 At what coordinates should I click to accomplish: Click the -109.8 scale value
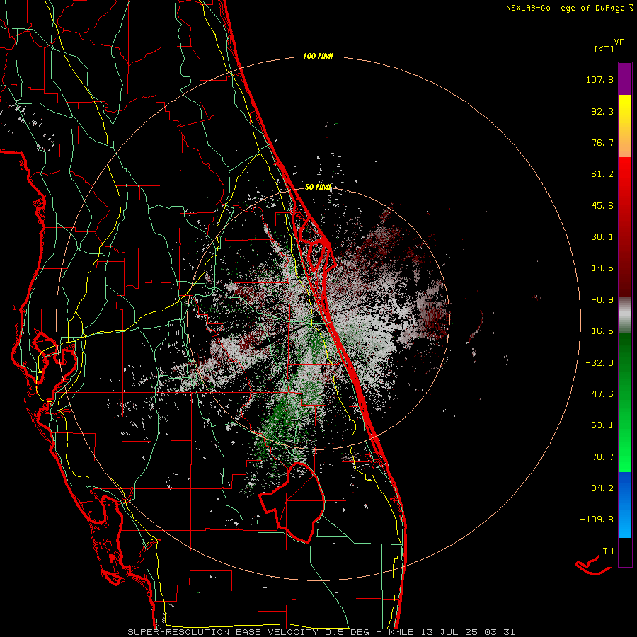tap(597, 520)
